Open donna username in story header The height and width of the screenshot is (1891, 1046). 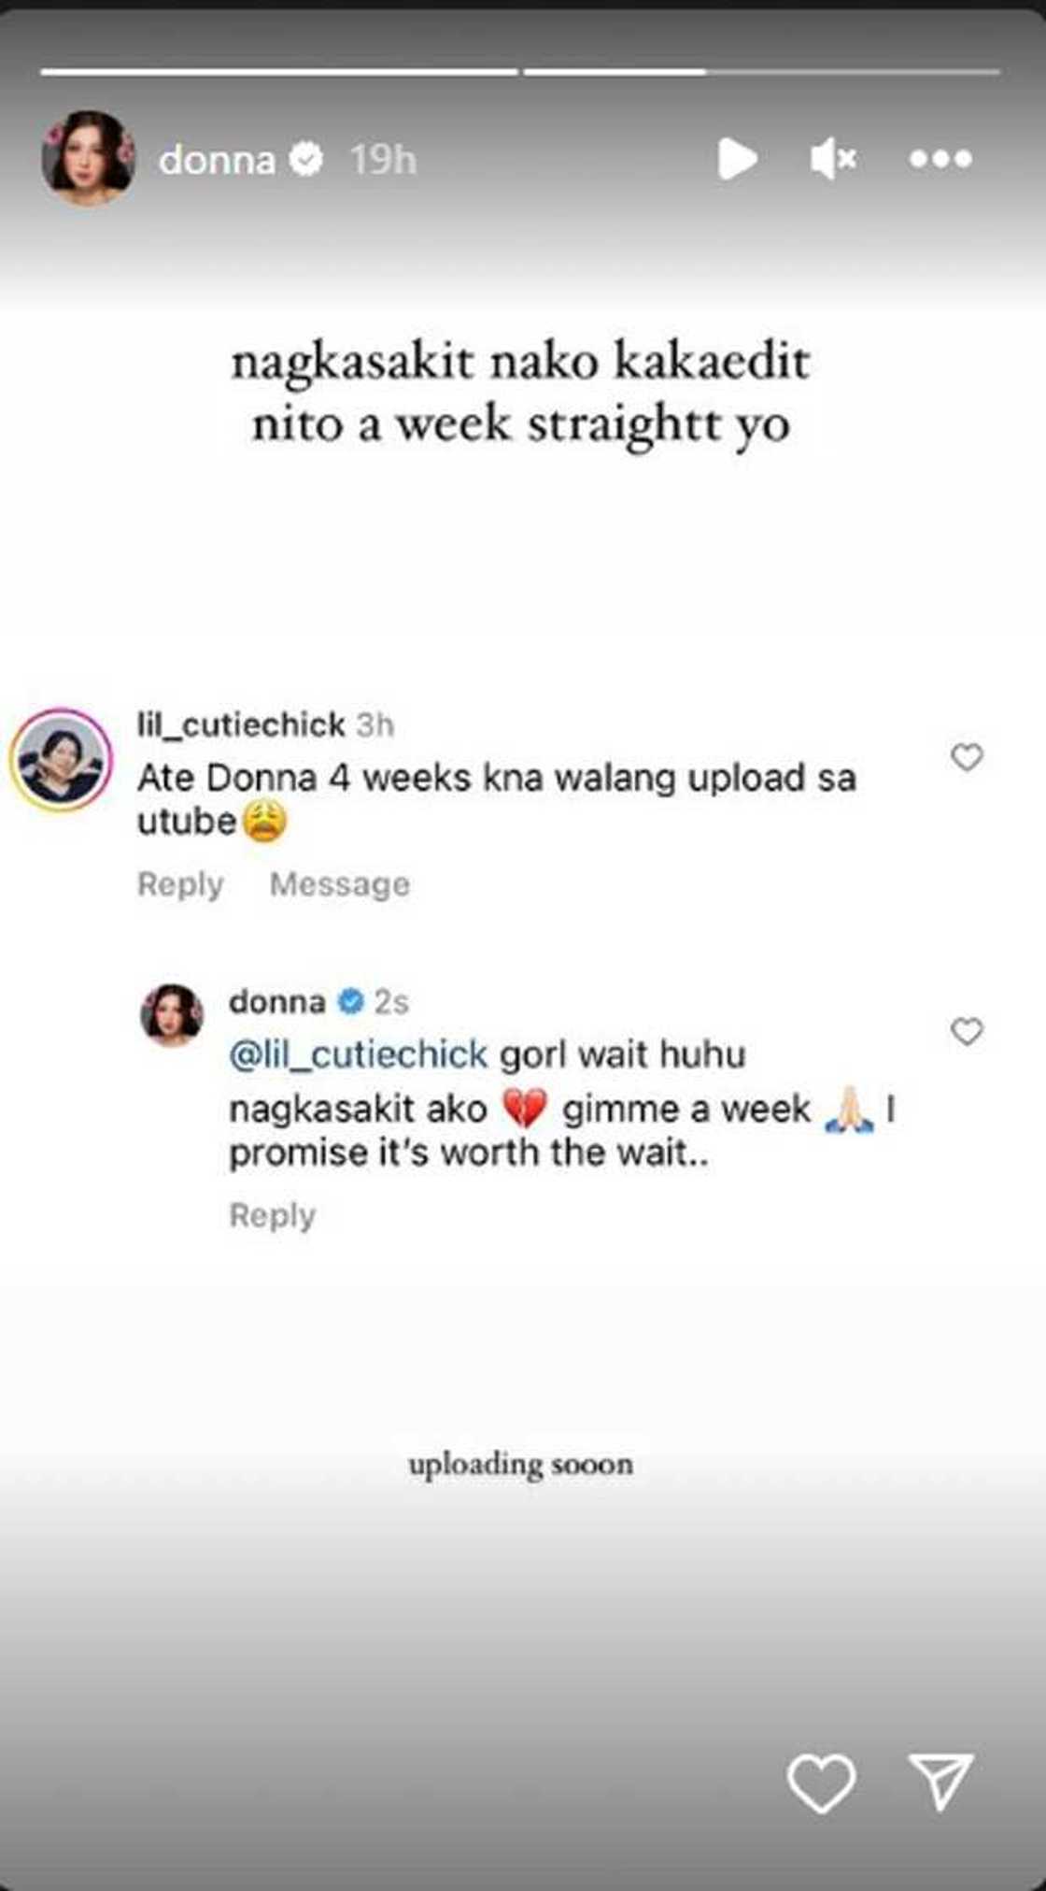coord(217,160)
